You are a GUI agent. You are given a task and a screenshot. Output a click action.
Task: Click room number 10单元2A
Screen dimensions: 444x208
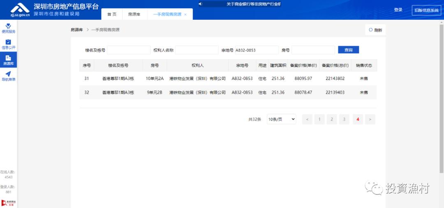155,79
